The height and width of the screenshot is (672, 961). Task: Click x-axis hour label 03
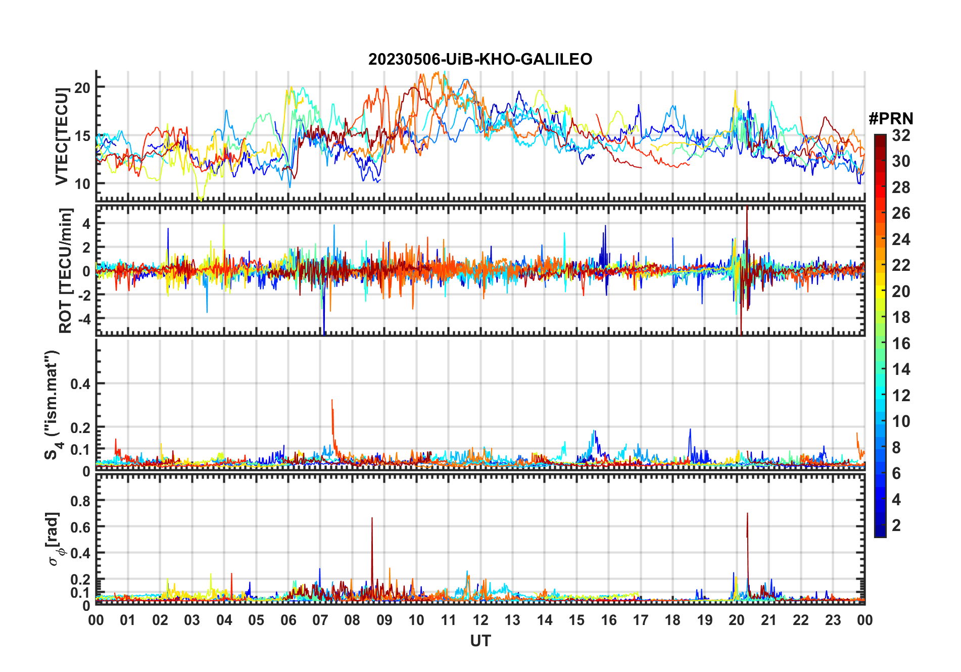(x=192, y=620)
